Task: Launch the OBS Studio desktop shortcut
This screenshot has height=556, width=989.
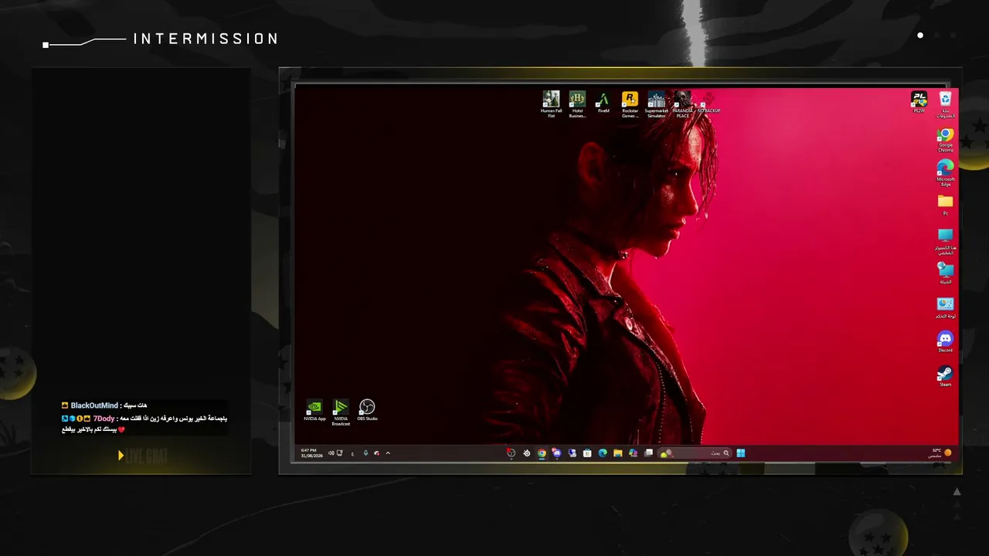Action: tap(367, 410)
